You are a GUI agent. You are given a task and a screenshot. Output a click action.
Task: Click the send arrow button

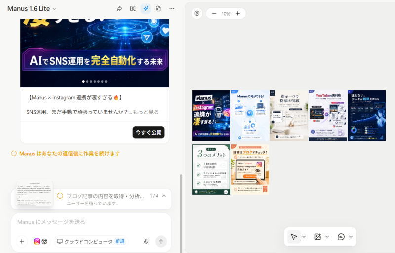(161, 242)
